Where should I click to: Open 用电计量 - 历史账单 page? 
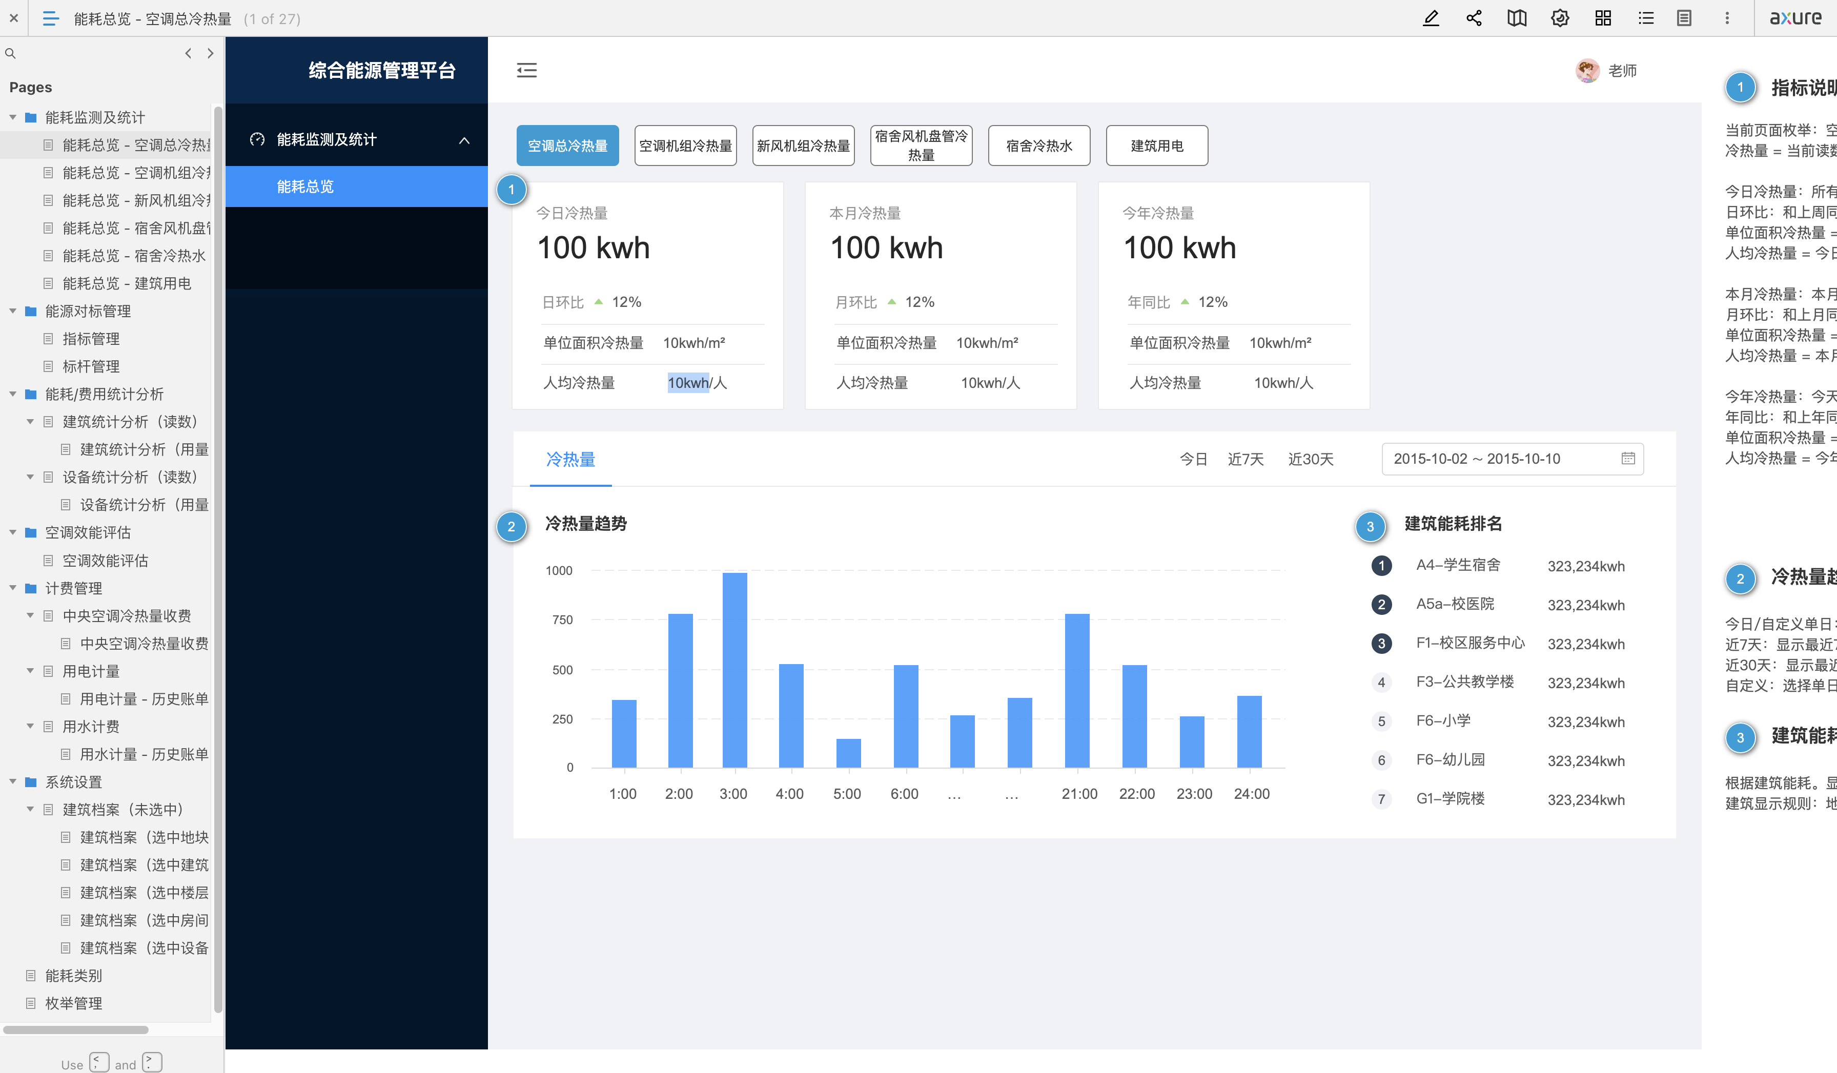pos(144,699)
